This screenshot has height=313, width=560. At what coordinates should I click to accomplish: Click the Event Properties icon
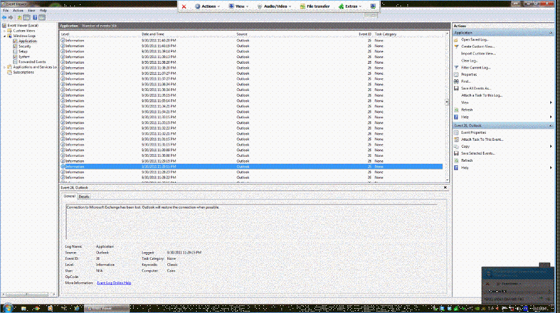tap(456, 132)
